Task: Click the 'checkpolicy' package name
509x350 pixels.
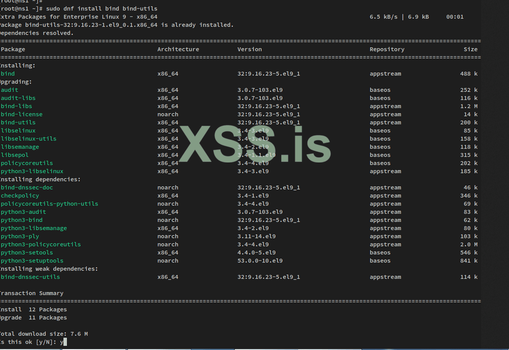Action: pos(20,196)
